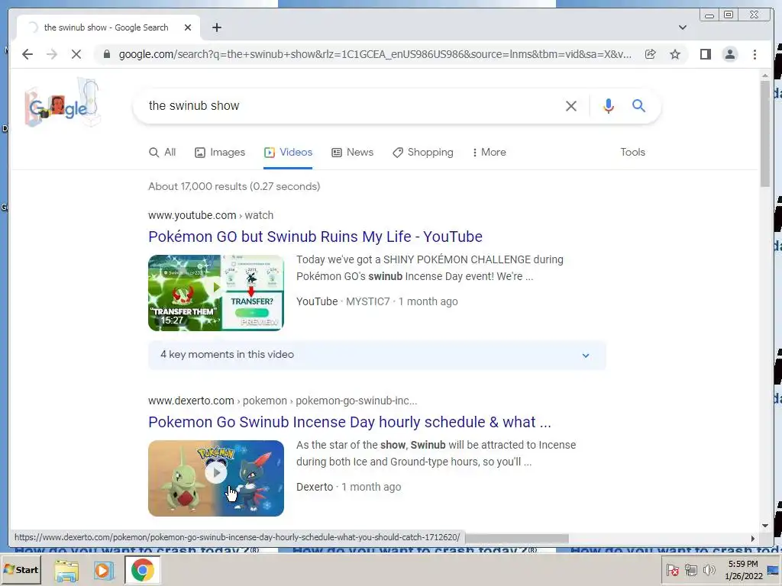The image size is (782, 586).
Task: Click the horizontal scrollbar thumb
Action: tap(516, 539)
